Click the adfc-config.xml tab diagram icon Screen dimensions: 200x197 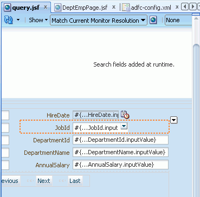click(x=126, y=8)
